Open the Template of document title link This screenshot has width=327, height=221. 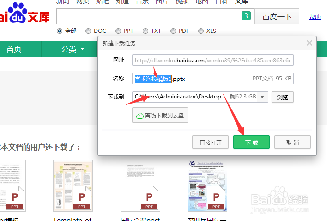pyautogui.click(x=73, y=219)
